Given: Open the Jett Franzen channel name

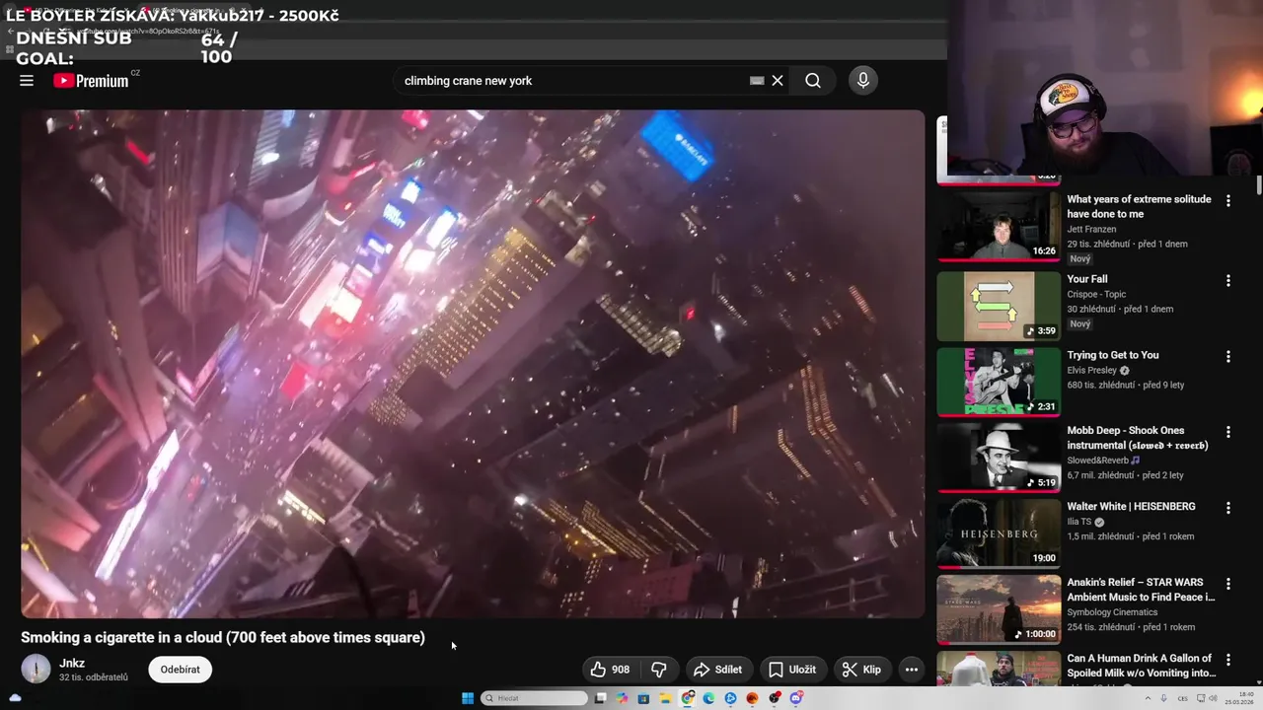Looking at the screenshot, I should 1091,229.
